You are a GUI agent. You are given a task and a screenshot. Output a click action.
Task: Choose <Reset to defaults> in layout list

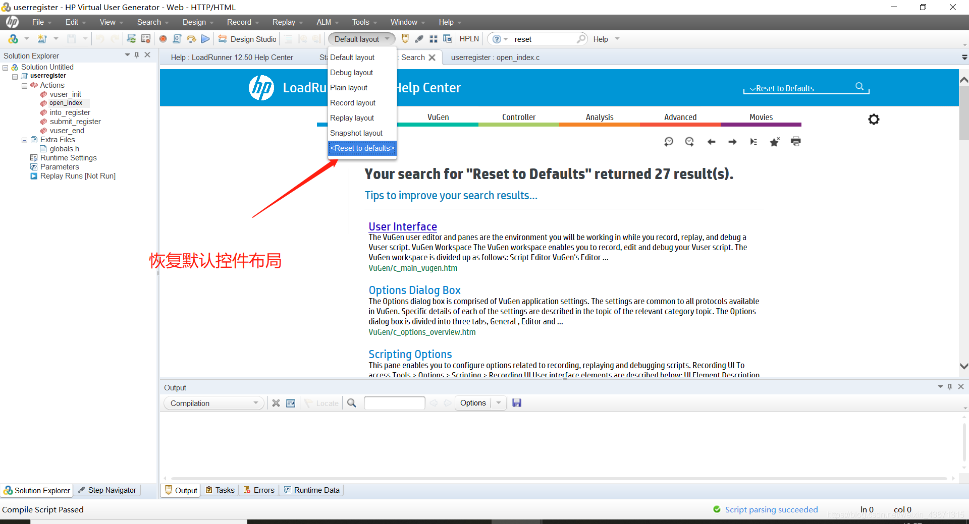click(362, 148)
